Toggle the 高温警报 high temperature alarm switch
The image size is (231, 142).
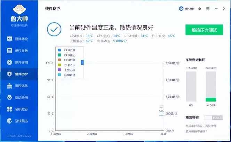pos(213,118)
